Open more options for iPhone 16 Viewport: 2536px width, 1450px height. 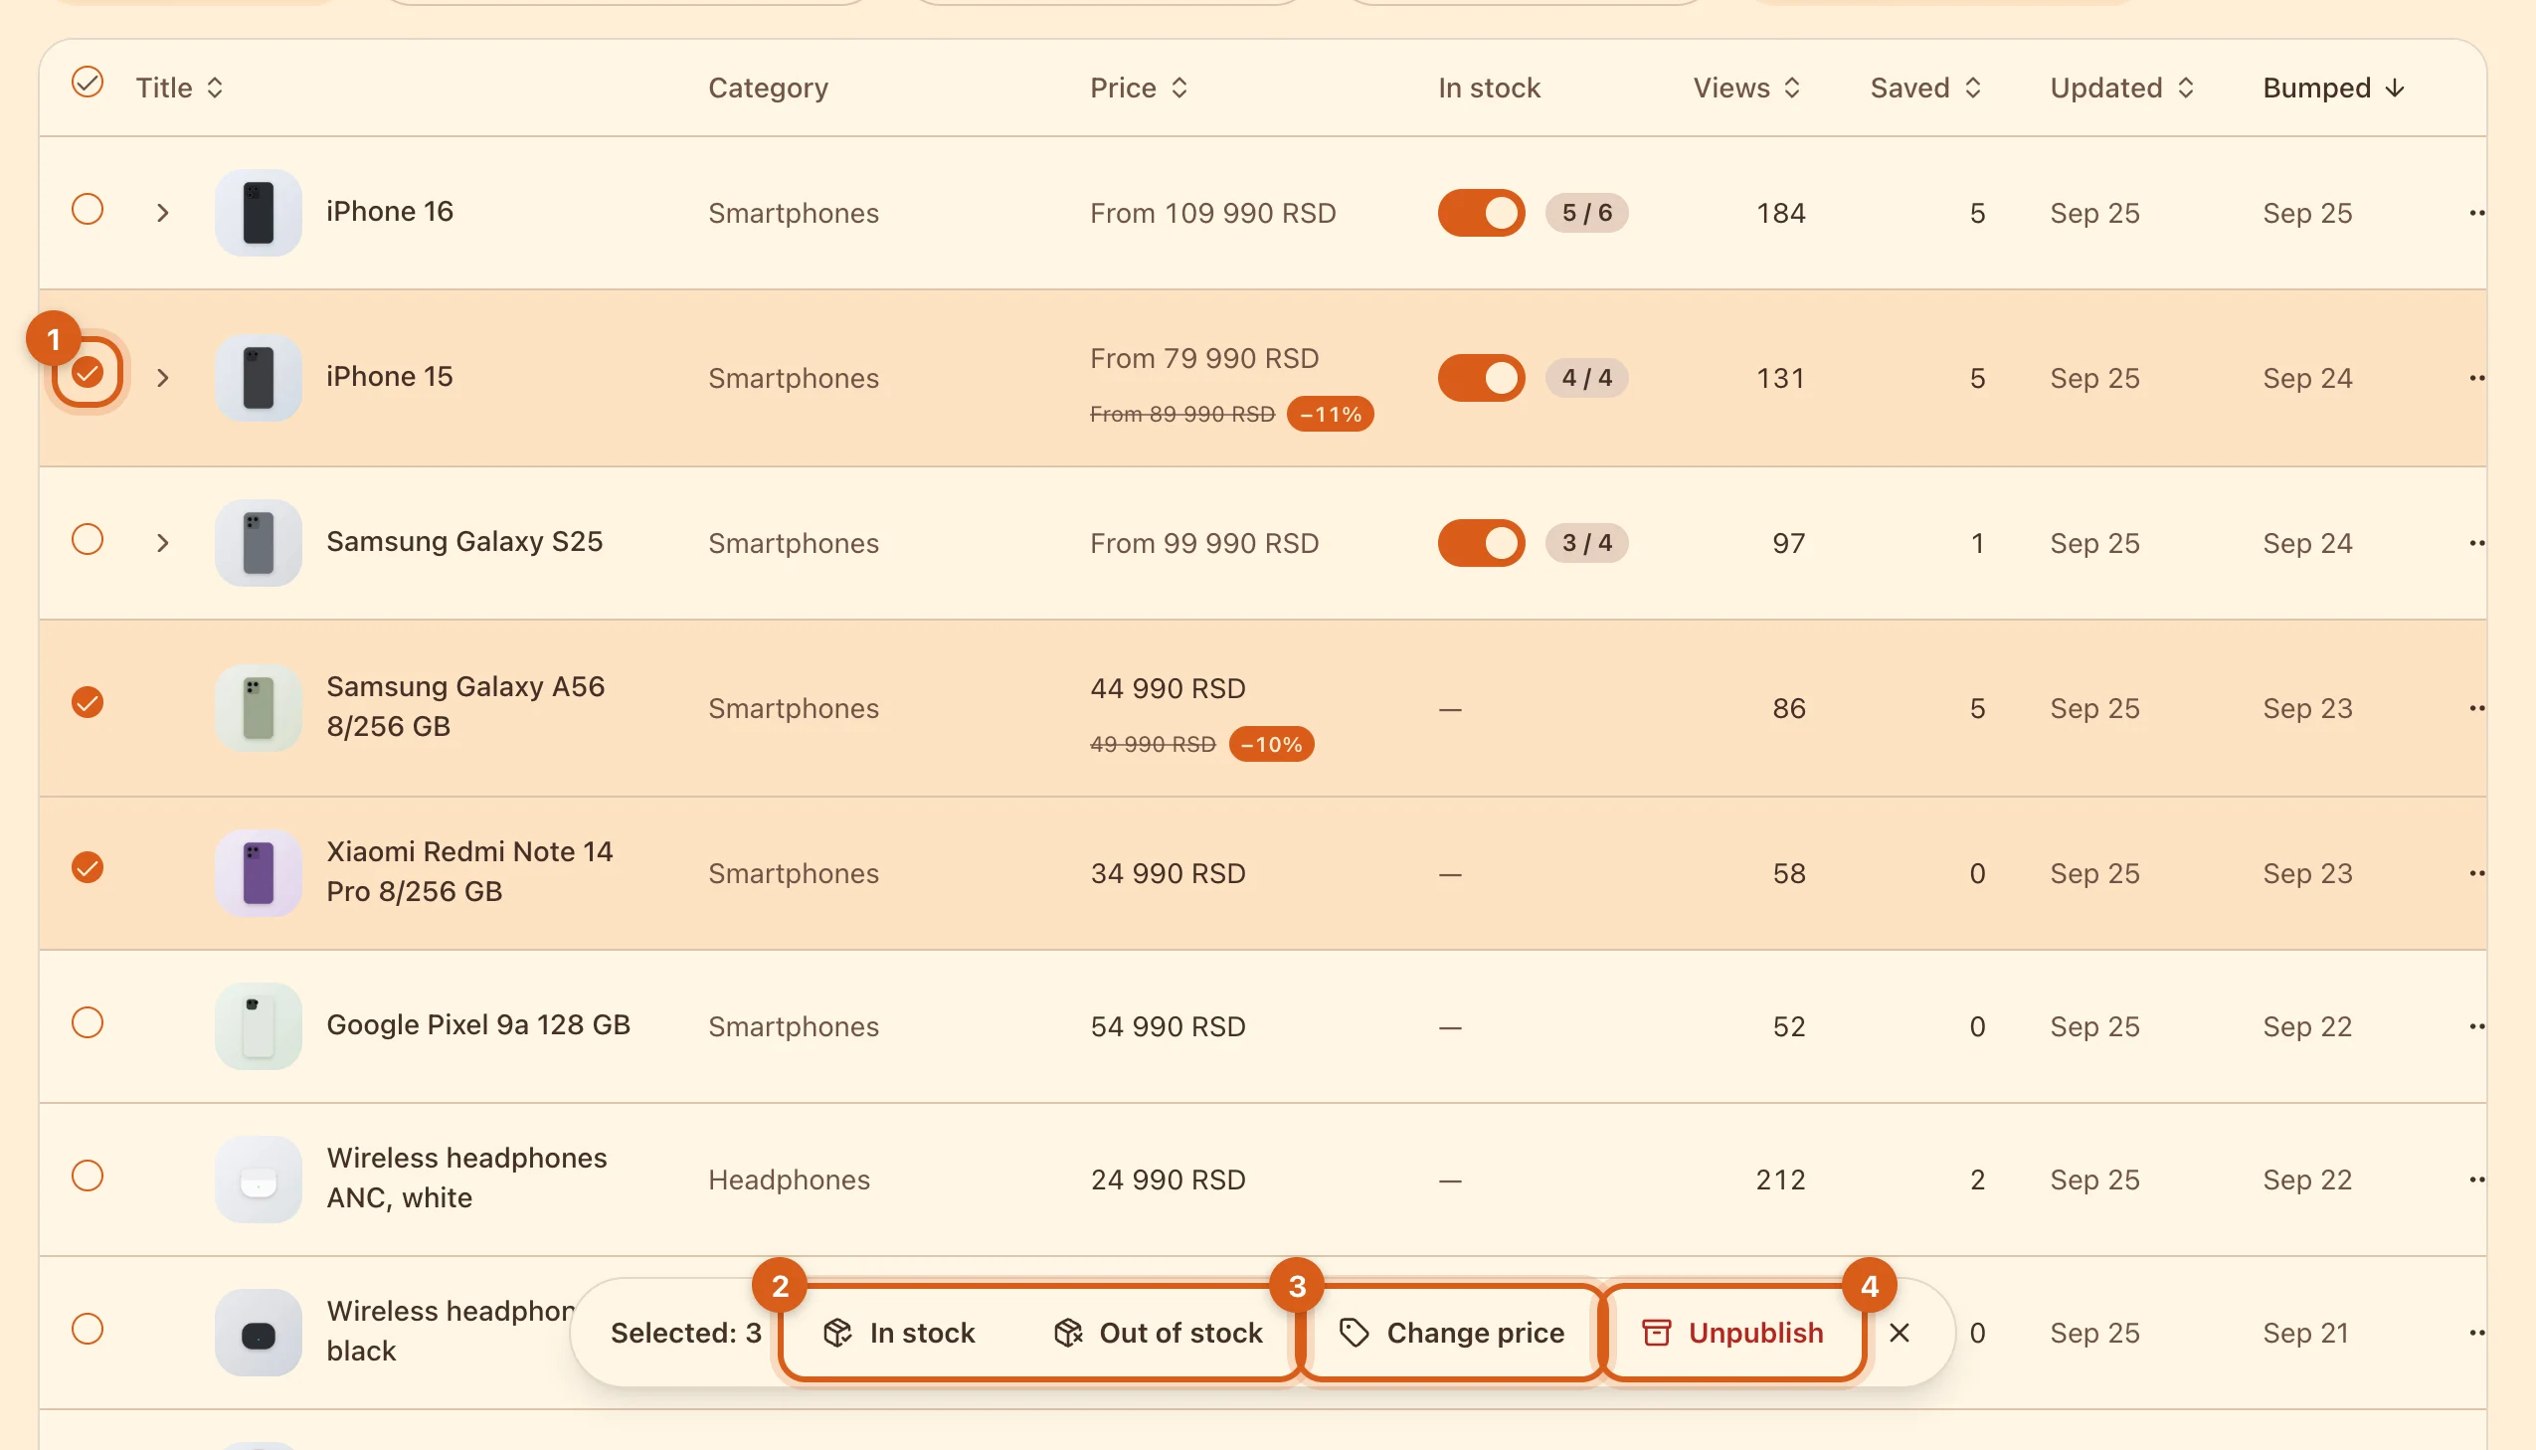pyautogui.click(x=2476, y=213)
